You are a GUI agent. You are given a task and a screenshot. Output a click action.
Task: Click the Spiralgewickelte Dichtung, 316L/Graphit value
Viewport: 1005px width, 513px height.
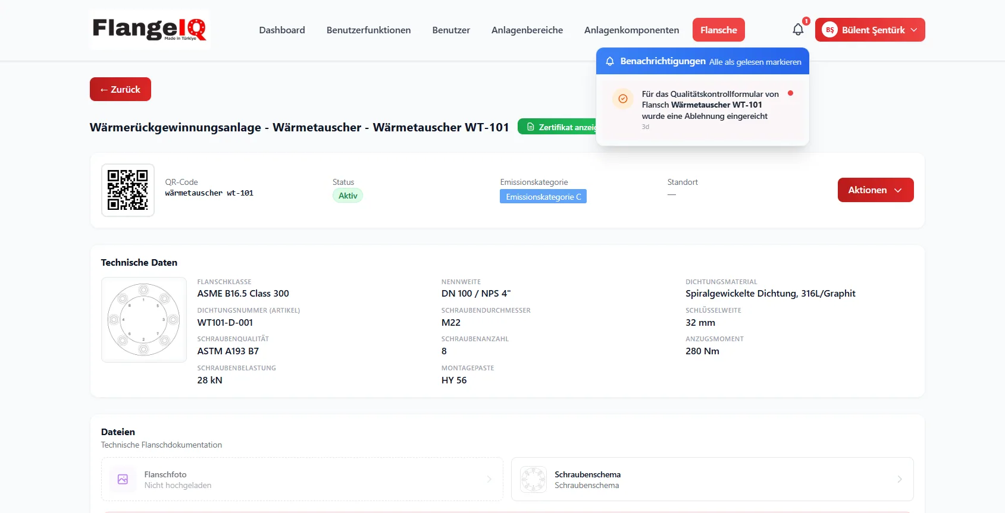[771, 294]
